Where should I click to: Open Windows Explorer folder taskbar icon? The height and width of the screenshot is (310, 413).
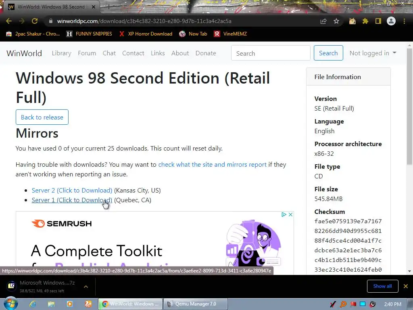(51, 304)
